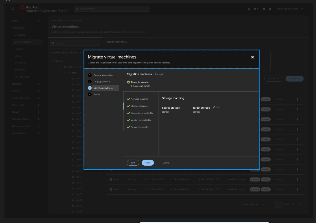Go to General information wizard step
This screenshot has height=223, width=316.
tap(103, 75)
